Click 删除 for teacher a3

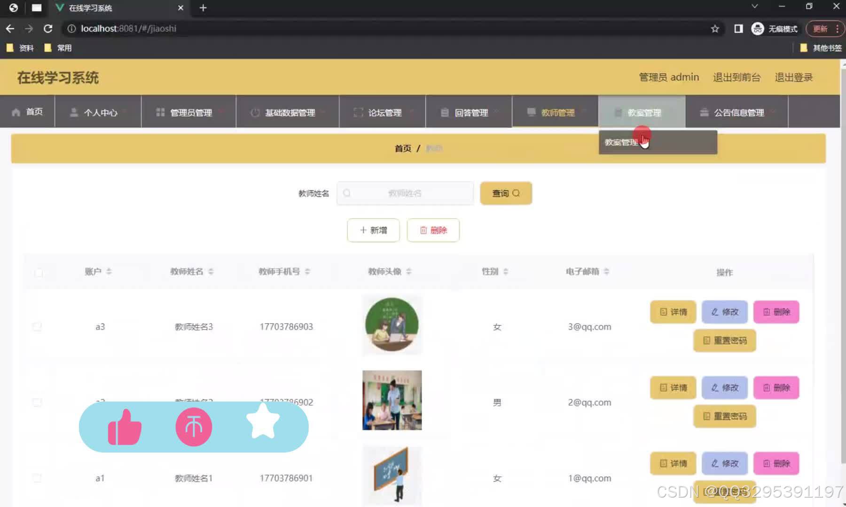[x=776, y=312]
